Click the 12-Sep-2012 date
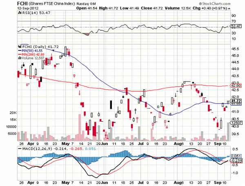 tap(28, 8)
